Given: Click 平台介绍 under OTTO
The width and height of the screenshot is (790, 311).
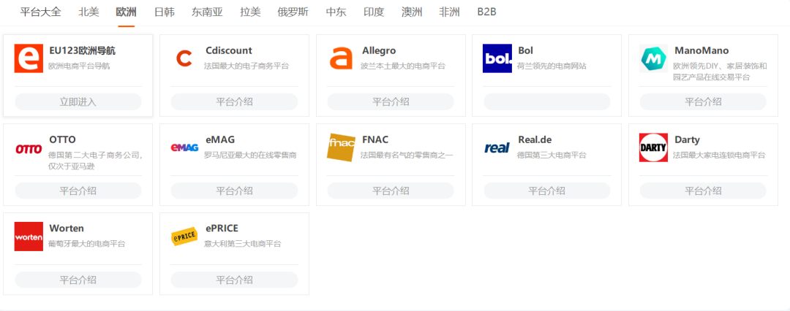Looking at the screenshot, I should (78, 191).
